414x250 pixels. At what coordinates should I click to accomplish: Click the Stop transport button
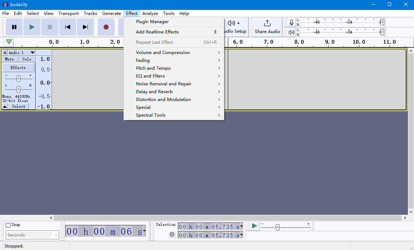[49, 27]
